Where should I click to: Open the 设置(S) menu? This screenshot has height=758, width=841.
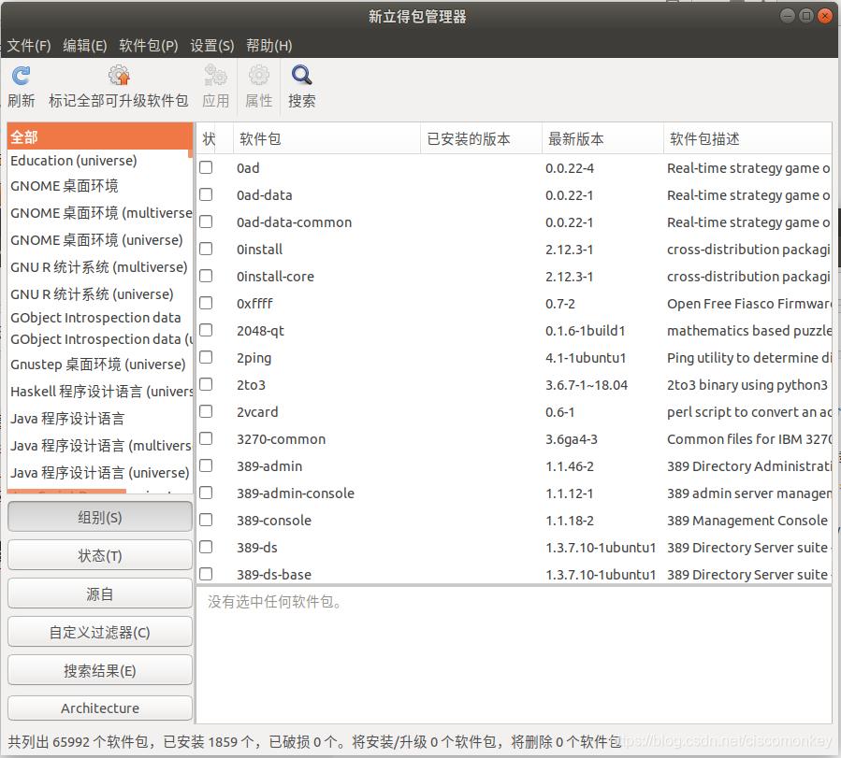(x=211, y=46)
